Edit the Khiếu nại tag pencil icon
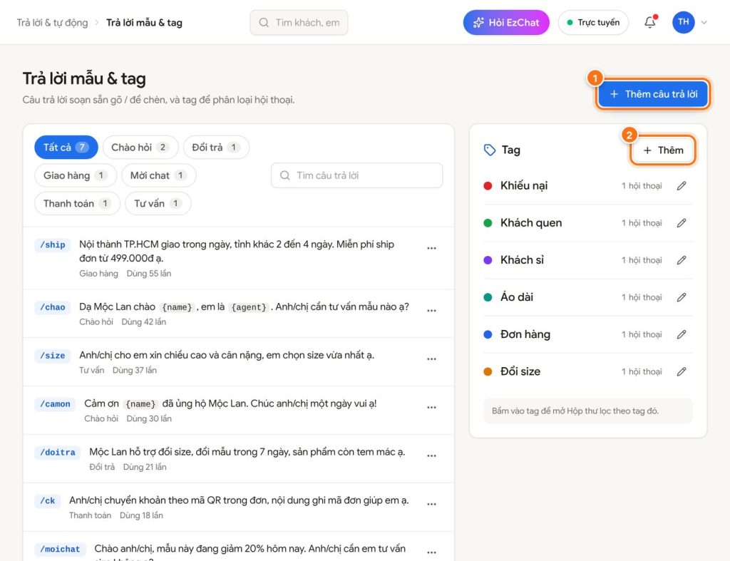The height and width of the screenshot is (561, 730). coord(682,186)
